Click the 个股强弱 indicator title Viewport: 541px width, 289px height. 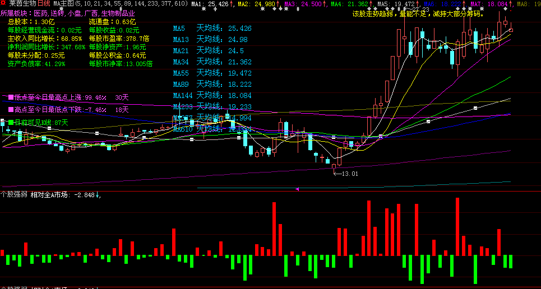point(14,195)
